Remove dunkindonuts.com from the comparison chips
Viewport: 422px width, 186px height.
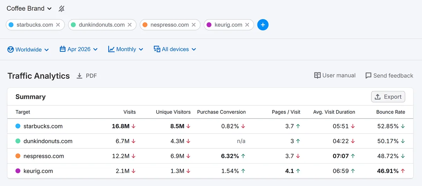coord(130,25)
